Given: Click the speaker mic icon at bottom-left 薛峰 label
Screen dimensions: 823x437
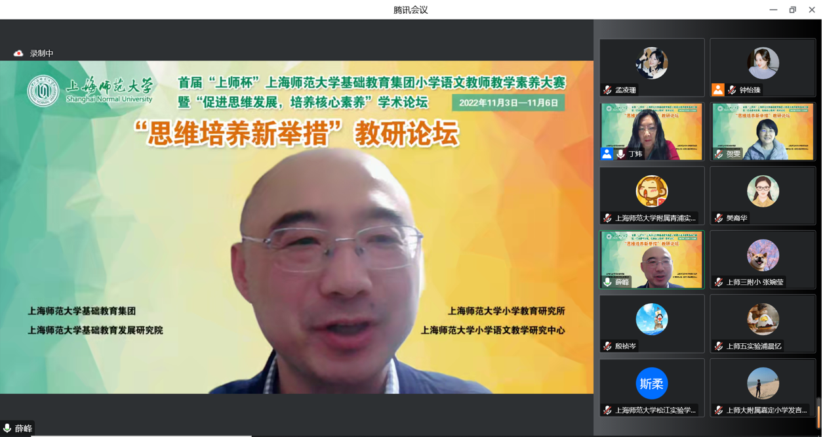Looking at the screenshot, I should coord(7,428).
